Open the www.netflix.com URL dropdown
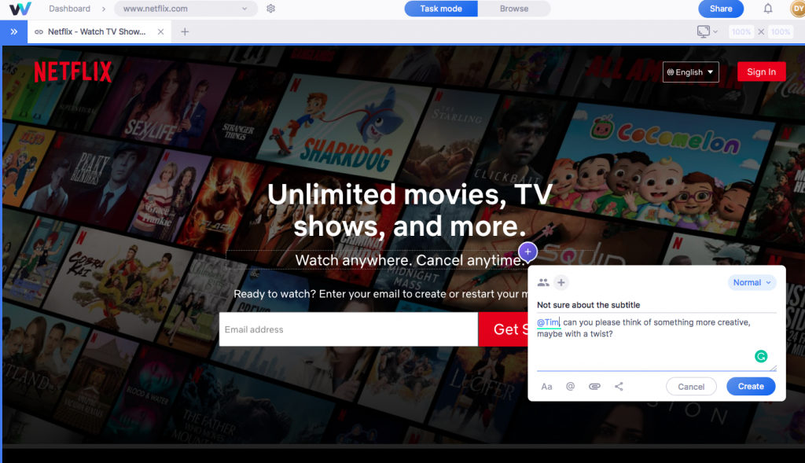The image size is (805, 463). tap(186, 9)
